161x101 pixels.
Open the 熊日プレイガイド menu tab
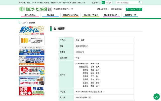pyautogui.click(x=91, y=15)
